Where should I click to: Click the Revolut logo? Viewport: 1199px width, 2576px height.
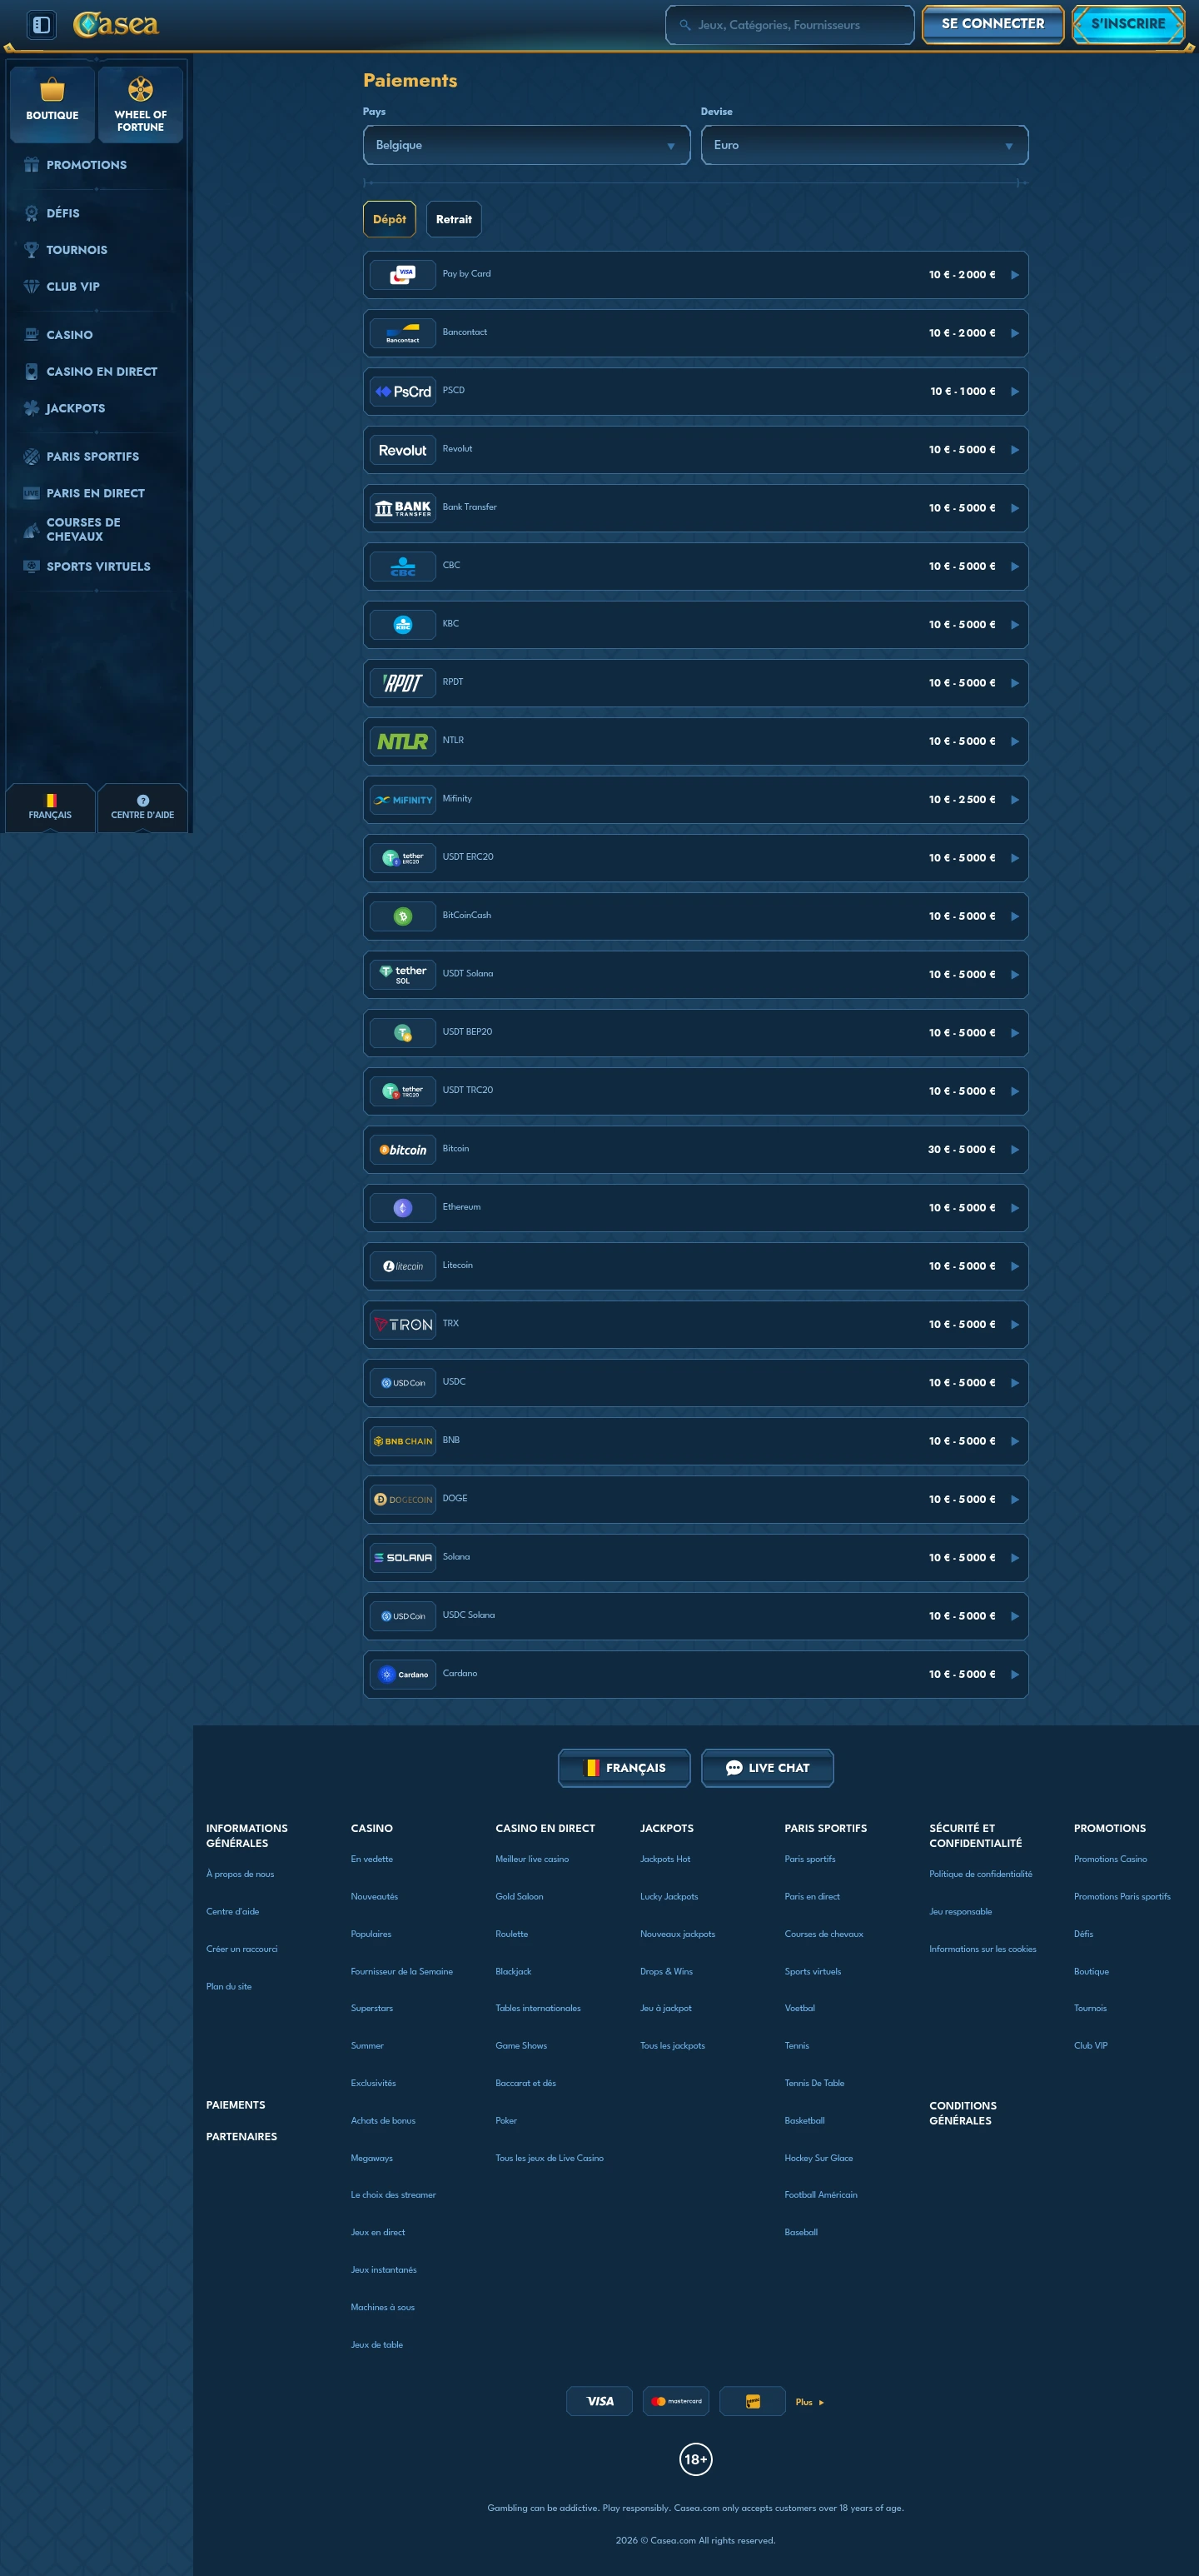click(403, 450)
